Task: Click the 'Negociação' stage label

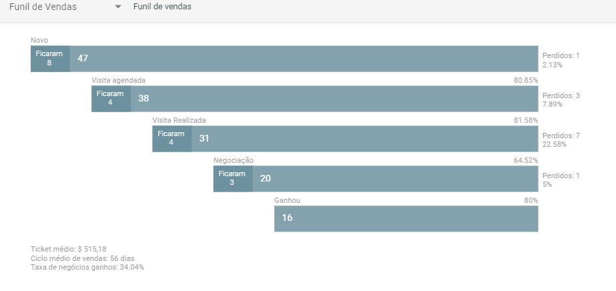Action: (234, 160)
